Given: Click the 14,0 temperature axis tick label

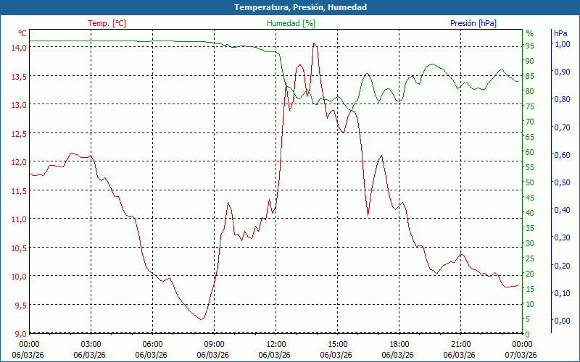Looking at the screenshot, I should point(19,48).
